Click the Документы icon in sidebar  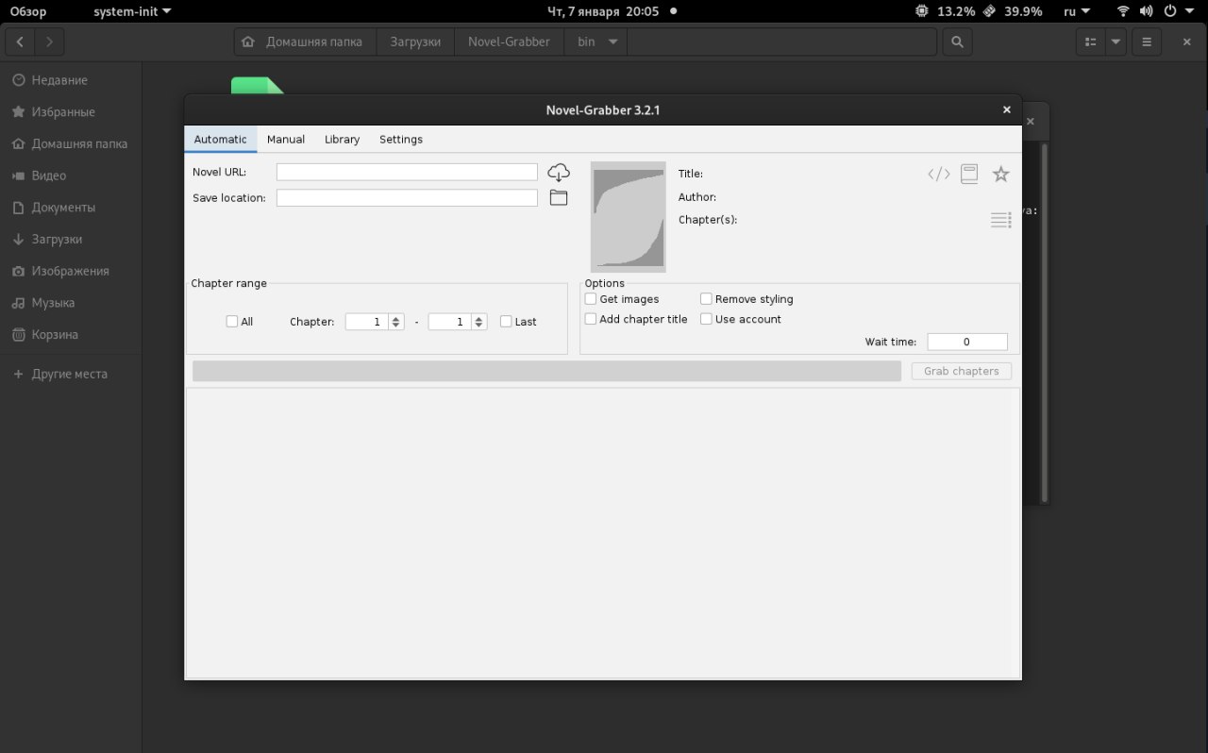18,208
